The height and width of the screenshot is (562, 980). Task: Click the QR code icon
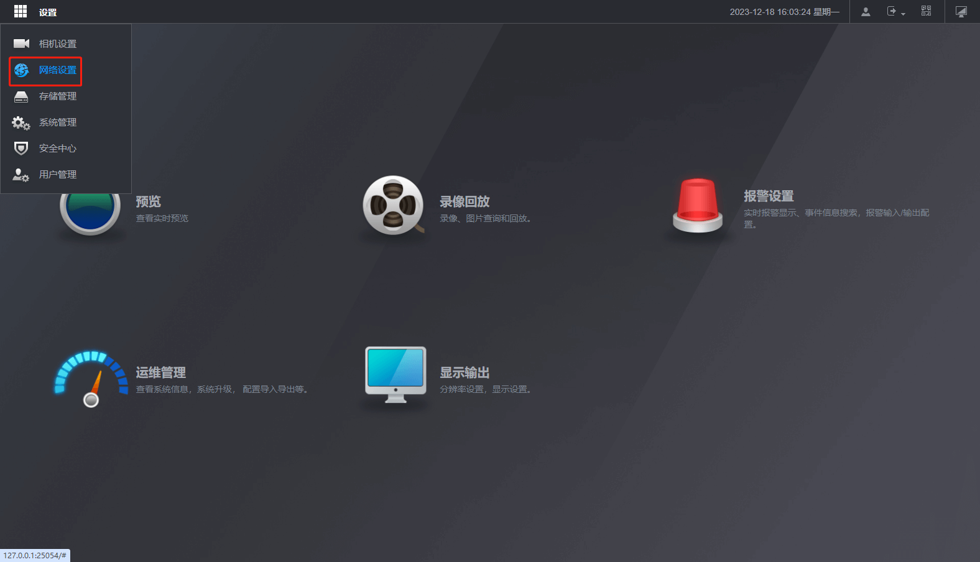point(926,11)
